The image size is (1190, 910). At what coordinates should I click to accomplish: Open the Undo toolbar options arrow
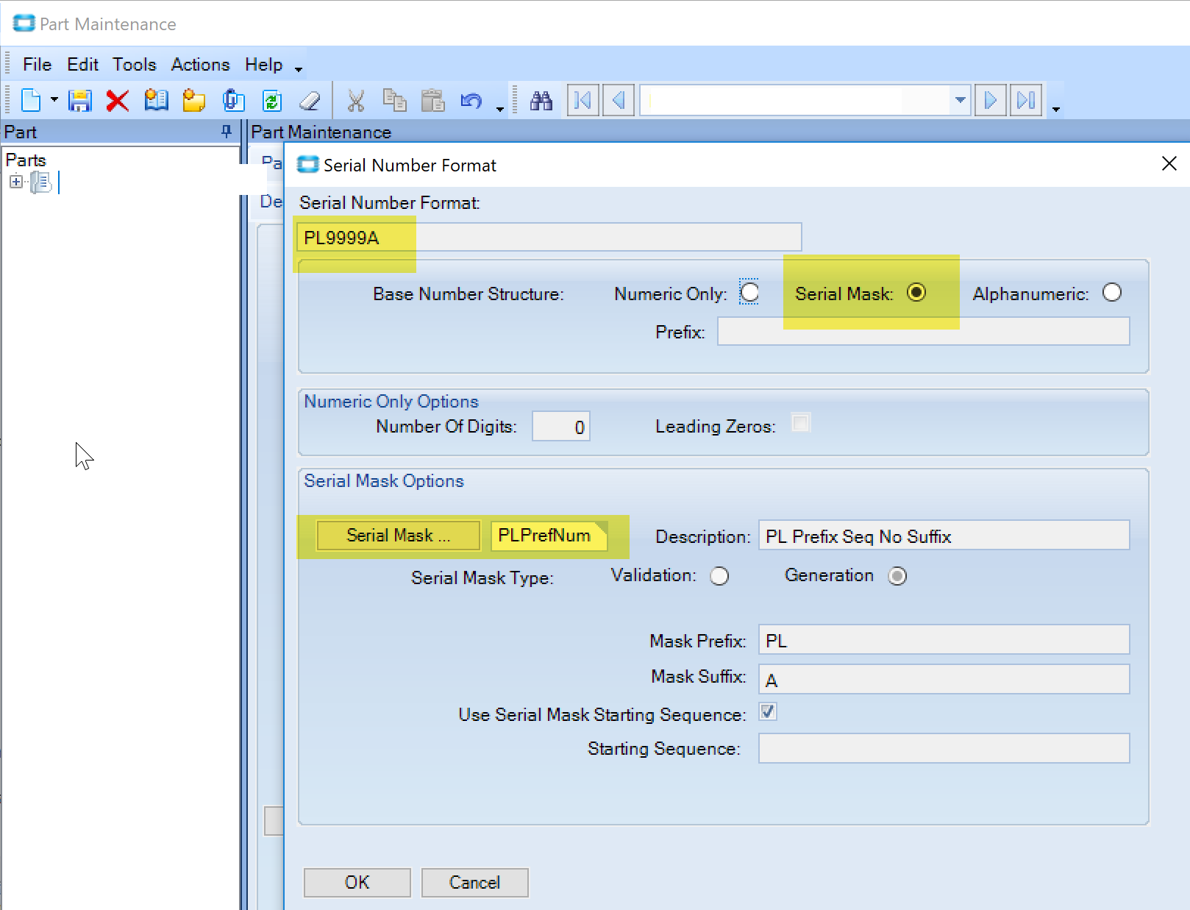pyautogui.click(x=500, y=108)
